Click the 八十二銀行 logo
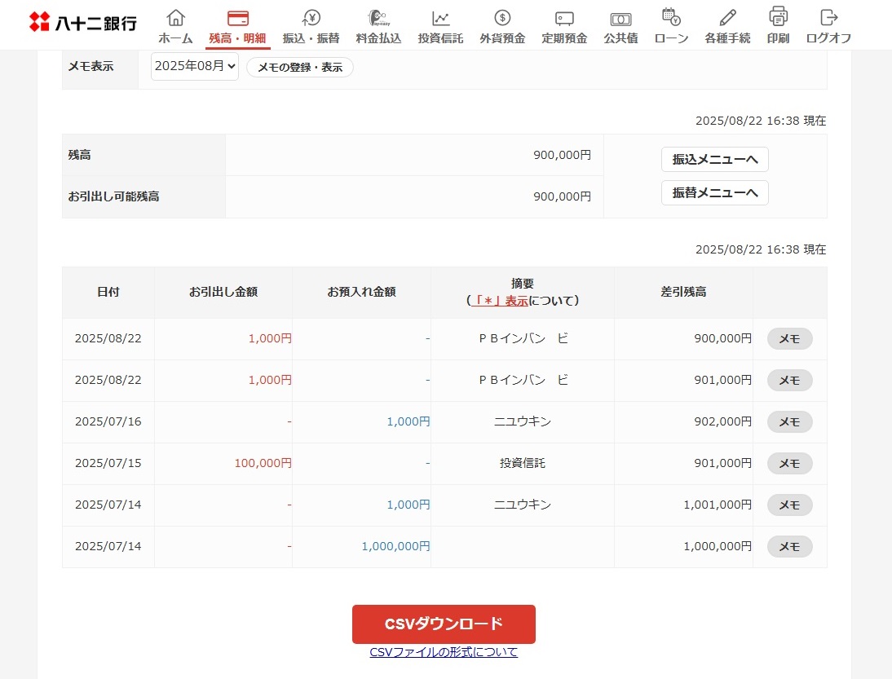The width and height of the screenshot is (892, 679). [x=83, y=23]
